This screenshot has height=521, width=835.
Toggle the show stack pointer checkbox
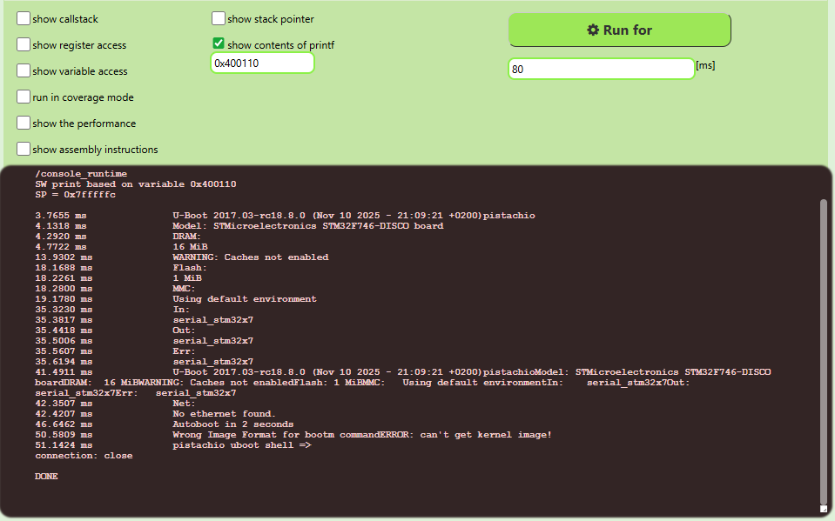pos(219,19)
